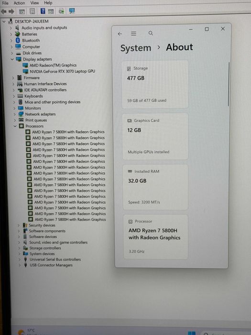Expand the Bluetooth category
Viewport: 251px width, 335px height.
(11, 41)
